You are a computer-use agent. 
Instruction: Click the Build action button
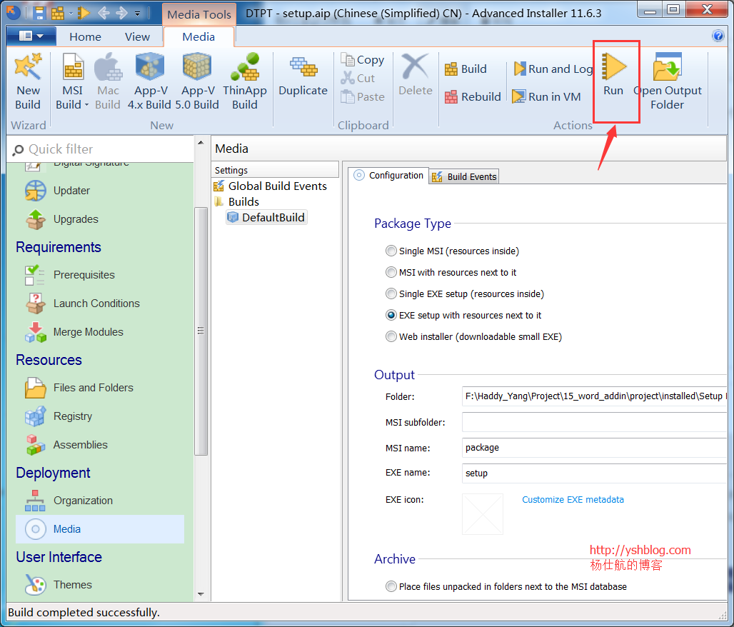click(466, 69)
